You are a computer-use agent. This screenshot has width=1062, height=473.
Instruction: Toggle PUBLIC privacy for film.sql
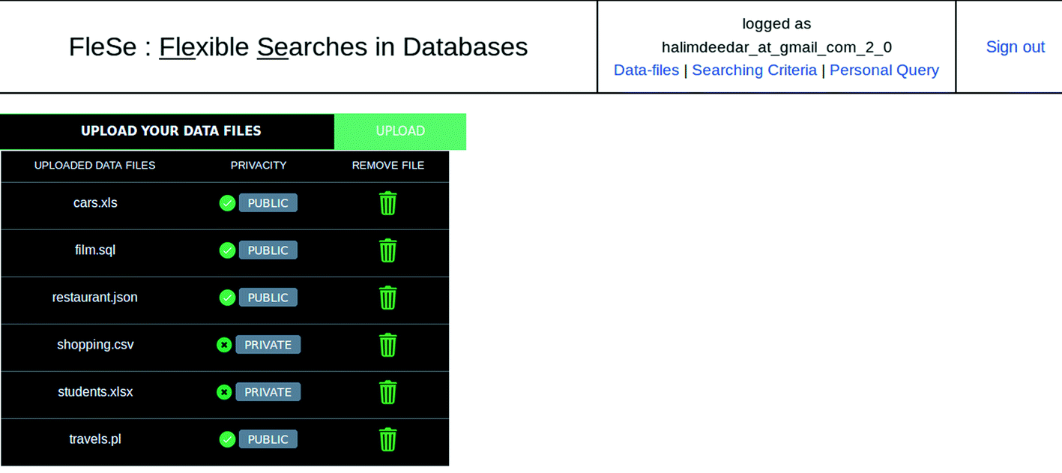pyautogui.click(x=268, y=250)
